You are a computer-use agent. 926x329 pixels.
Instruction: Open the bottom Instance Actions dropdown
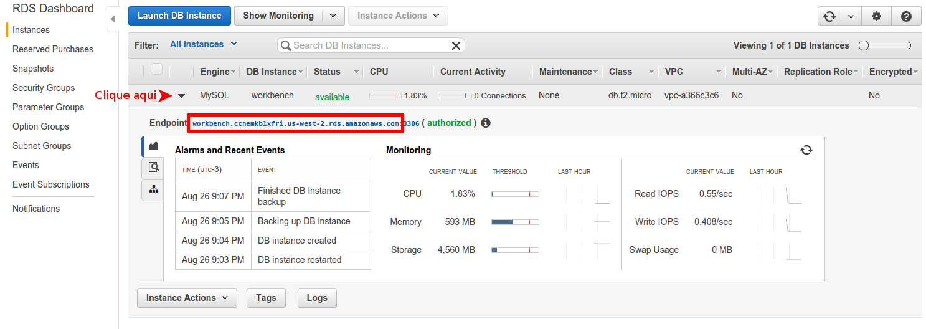(187, 298)
